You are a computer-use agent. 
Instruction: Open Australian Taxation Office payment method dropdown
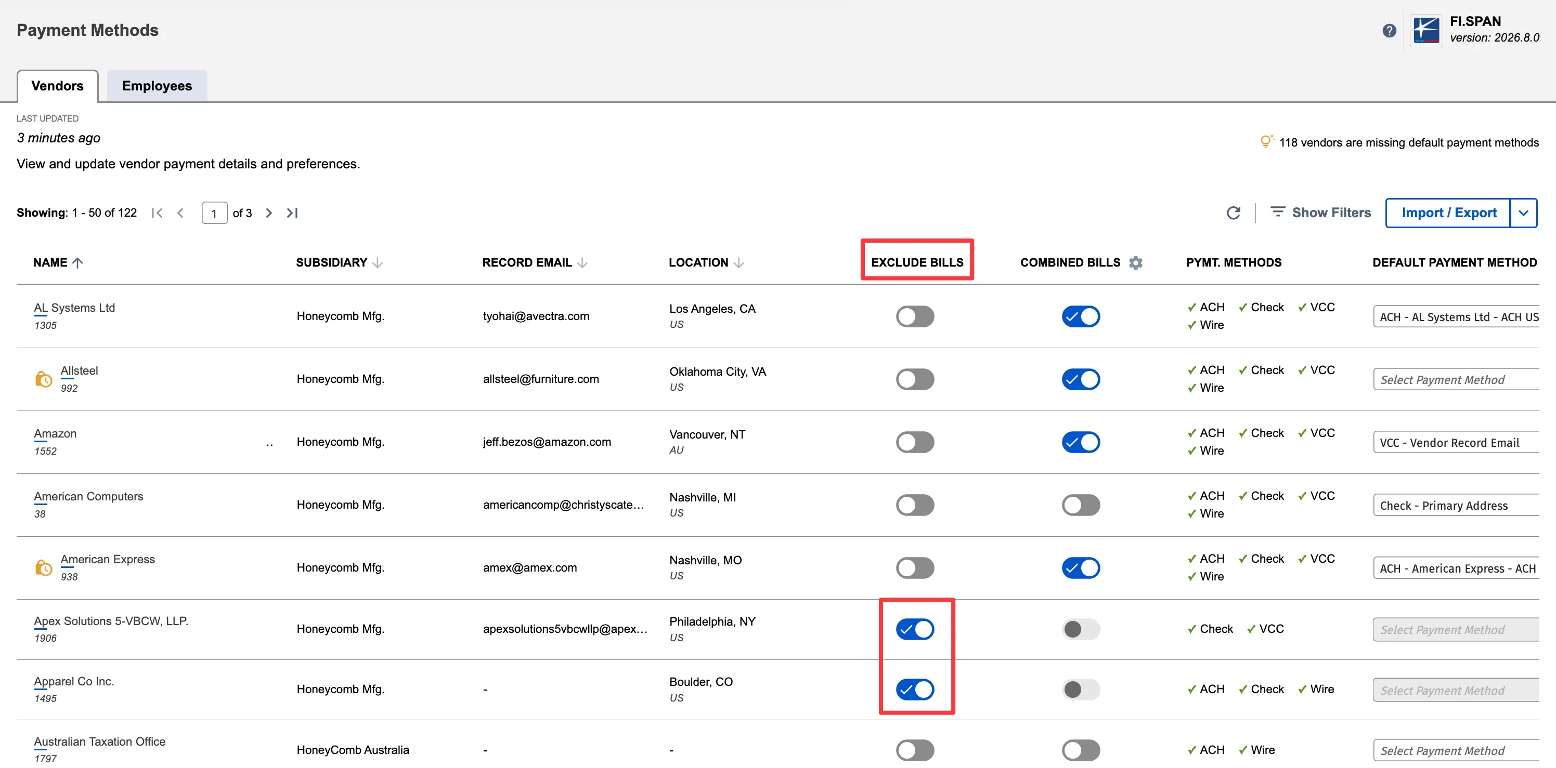tap(1456, 750)
